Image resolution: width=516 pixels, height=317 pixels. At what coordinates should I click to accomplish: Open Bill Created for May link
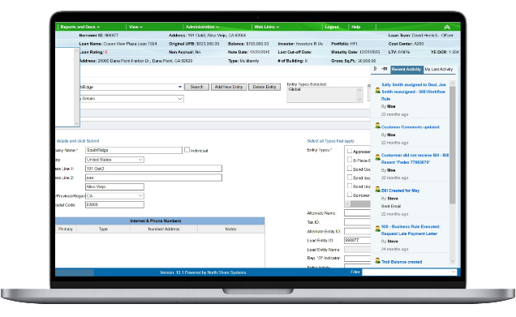pyautogui.click(x=400, y=191)
